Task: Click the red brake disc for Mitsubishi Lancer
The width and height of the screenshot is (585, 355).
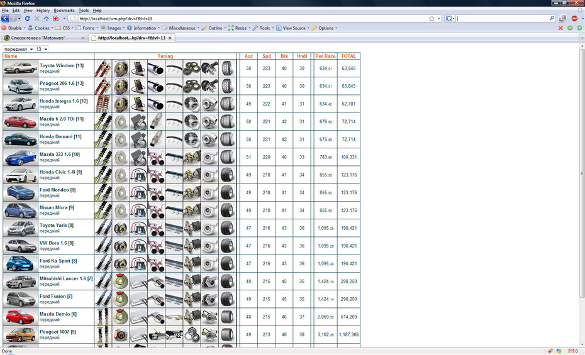Action: (121, 281)
